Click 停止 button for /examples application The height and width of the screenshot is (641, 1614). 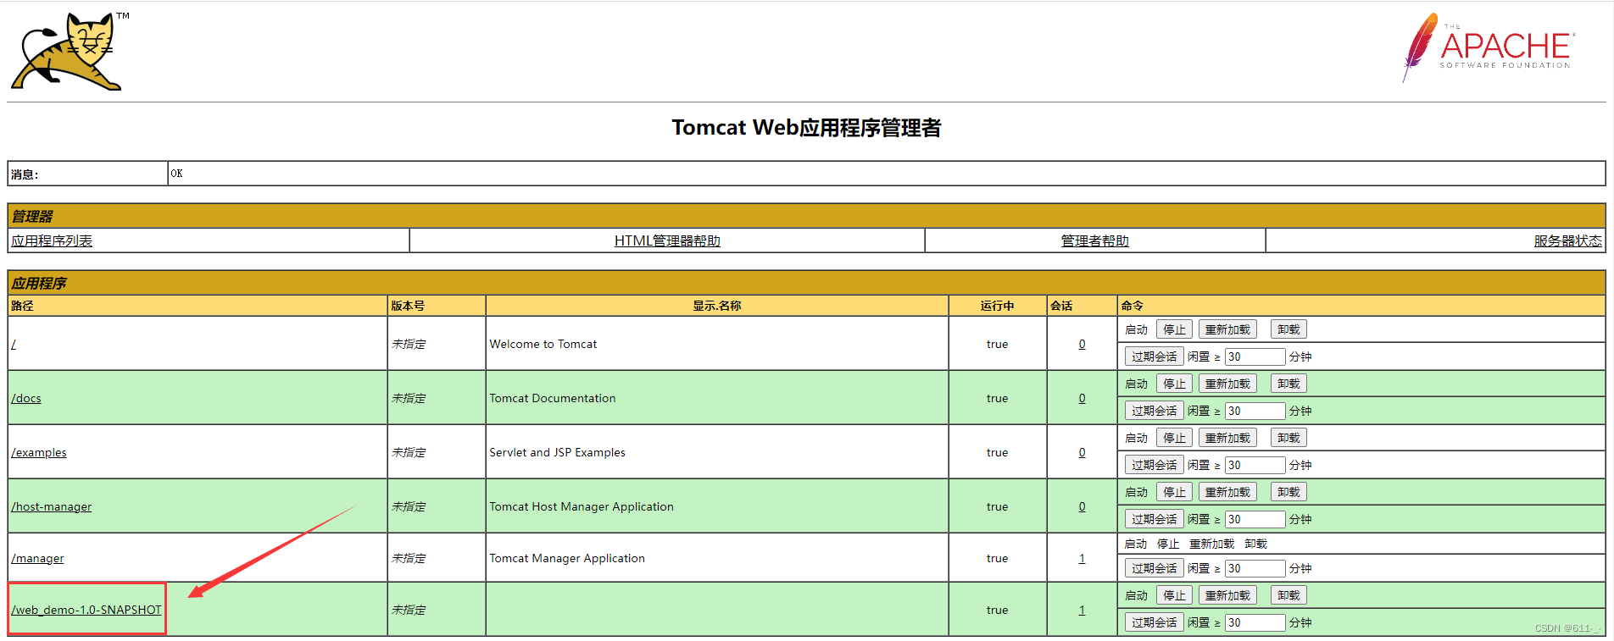(x=1174, y=438)
